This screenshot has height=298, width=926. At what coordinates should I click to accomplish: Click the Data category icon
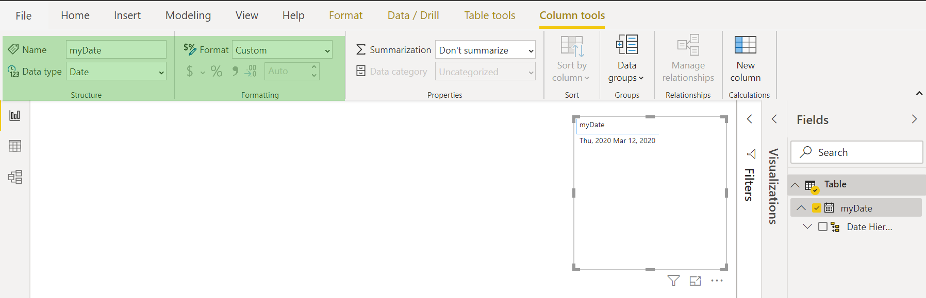click(x=361, y=71)
